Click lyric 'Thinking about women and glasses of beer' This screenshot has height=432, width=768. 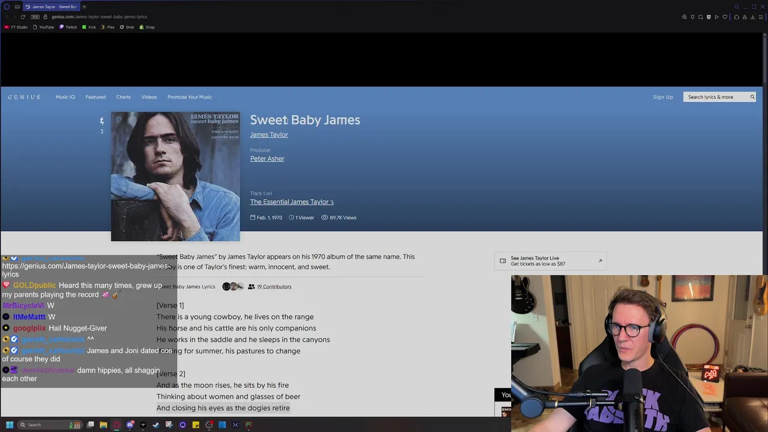(x=229, y=397)
